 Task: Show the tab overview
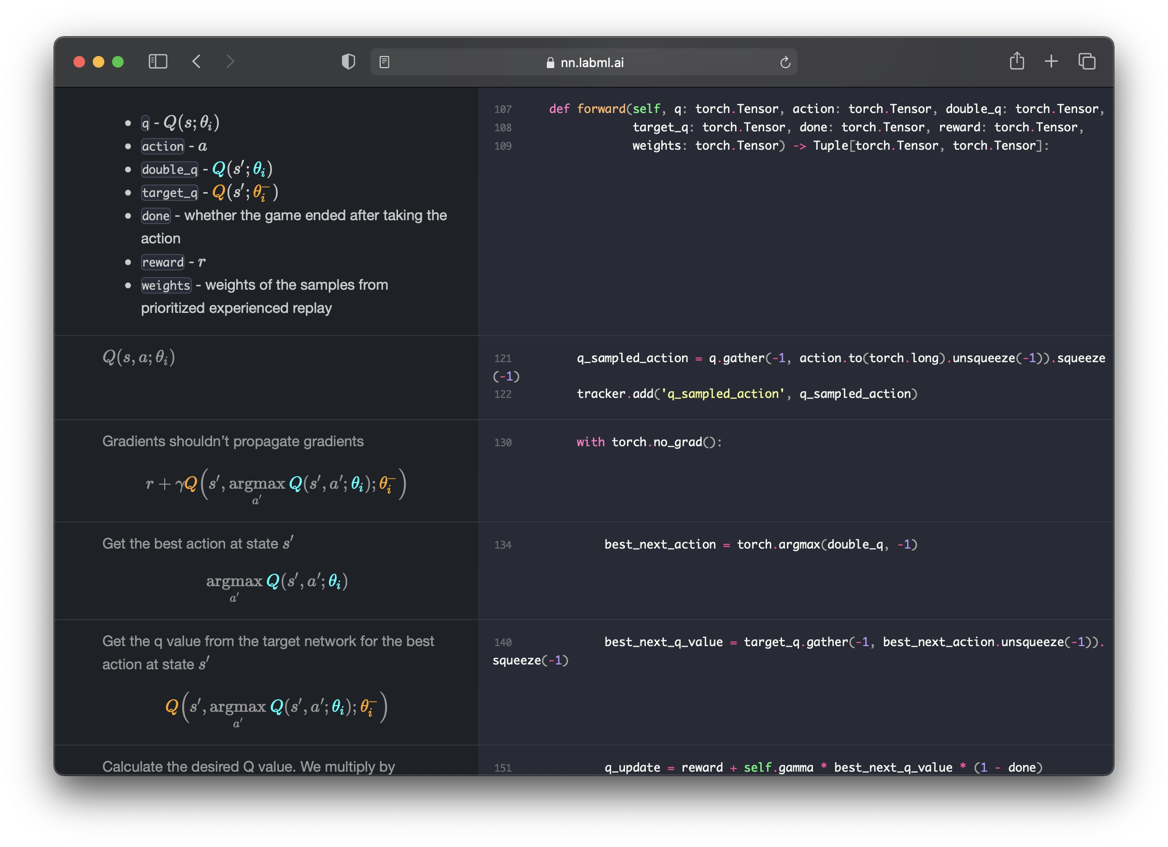1087,62
